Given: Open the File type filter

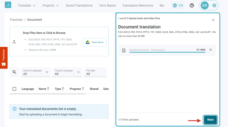Looking at the screenshot, I should pyautogui.click(x=96, y=72).
